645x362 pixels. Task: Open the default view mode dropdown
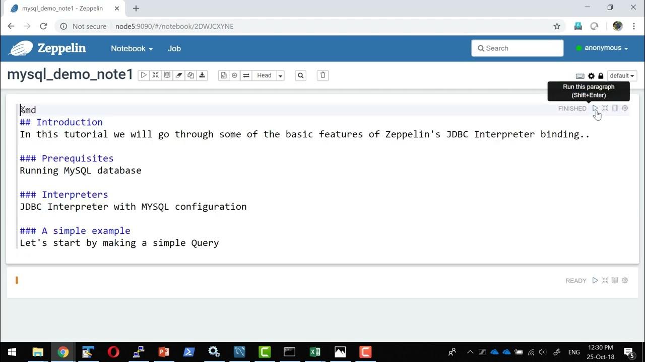[x=622, y=76]
